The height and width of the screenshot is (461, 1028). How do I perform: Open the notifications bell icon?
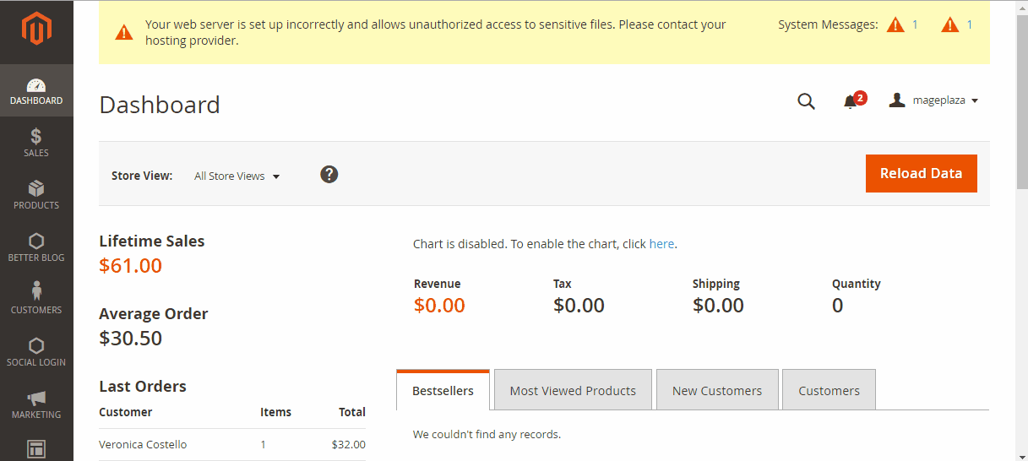(x=851, y=101)
